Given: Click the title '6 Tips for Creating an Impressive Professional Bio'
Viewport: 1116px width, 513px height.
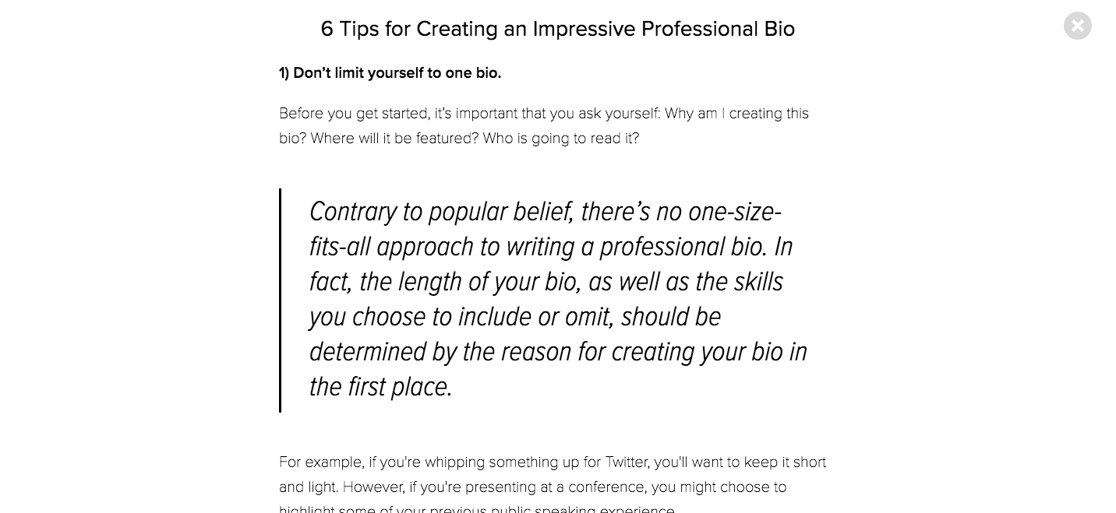Looking at the screenshot, I should pos(558,29).
